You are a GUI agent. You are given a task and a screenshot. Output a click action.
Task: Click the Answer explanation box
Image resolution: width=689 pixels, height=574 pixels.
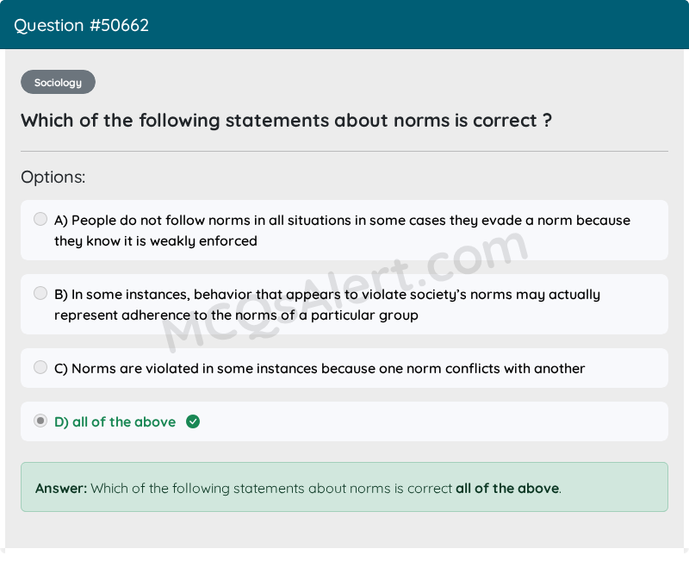point(344,488)
